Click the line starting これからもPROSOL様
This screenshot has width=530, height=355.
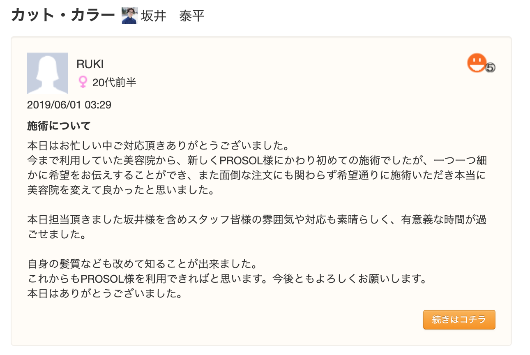click(x=226, y=279)
